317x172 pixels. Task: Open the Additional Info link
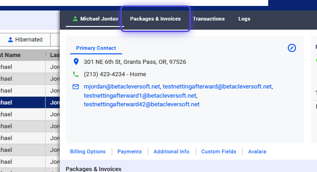coord(171,151)
